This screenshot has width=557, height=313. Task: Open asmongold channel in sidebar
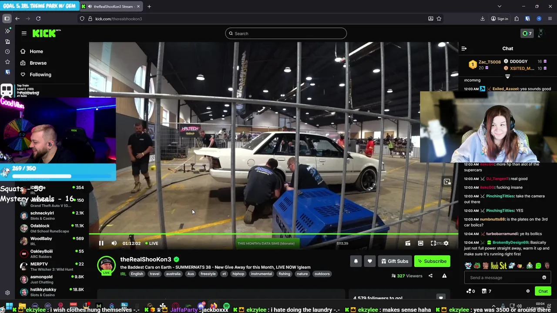[x=51, y=279]
